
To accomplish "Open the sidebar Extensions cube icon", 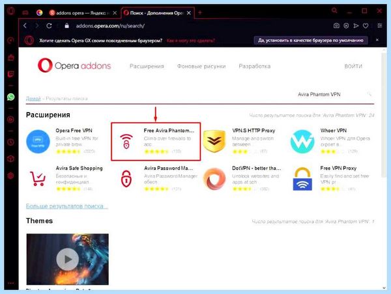I will click(10, 159).
